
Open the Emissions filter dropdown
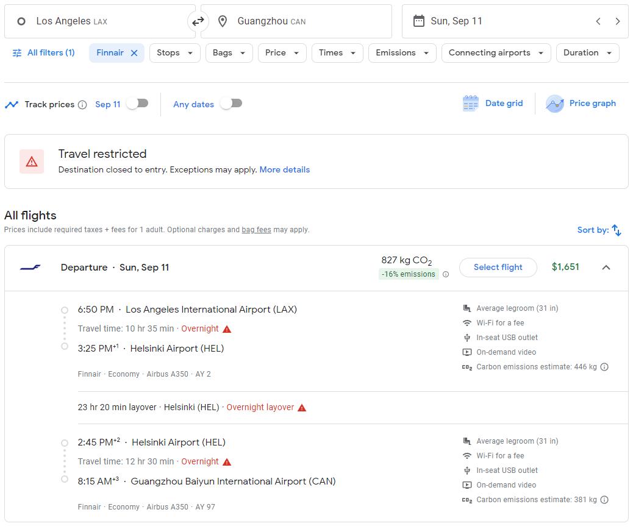click(402, 53)
